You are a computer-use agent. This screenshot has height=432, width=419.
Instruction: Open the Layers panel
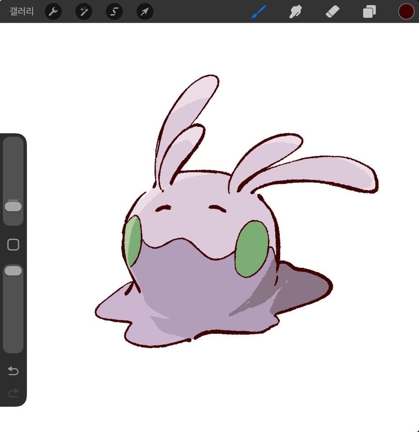tap(369, 12)
